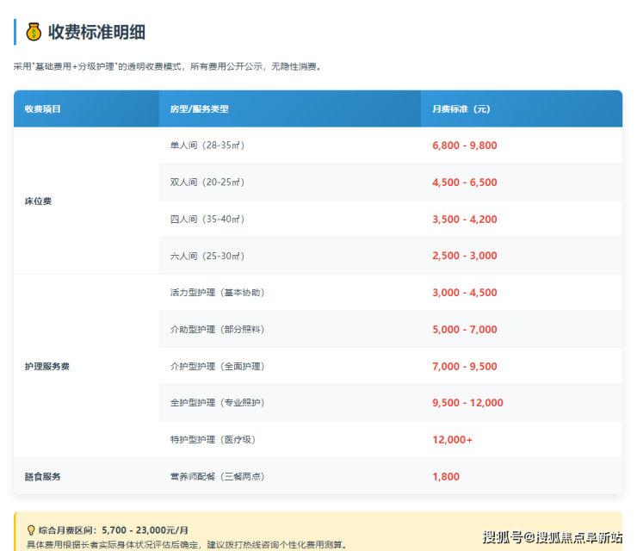Click the 房型/服务类型 column header
The image size is (637, 551).
click(x=200, y=109)
